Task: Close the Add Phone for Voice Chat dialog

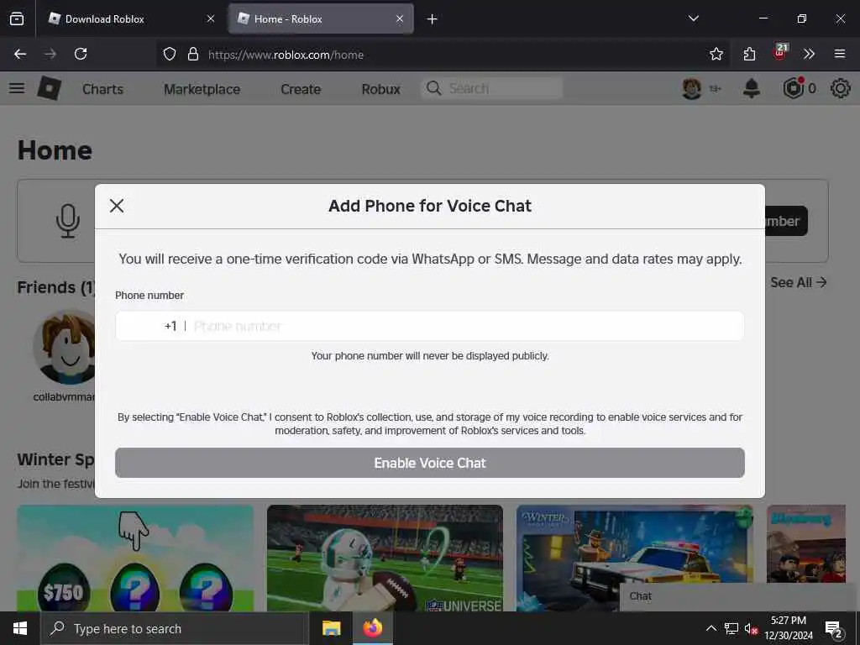Action: 116,206
